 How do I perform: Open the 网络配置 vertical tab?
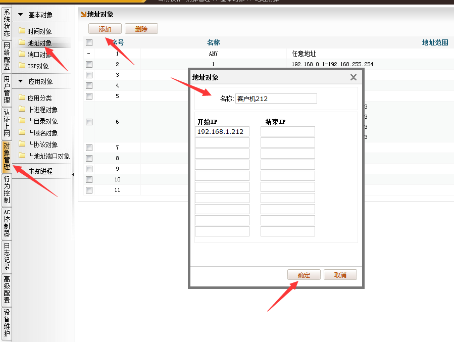click(x=7, y=56)
